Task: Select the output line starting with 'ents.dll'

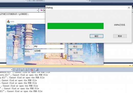Action: click(24, 75)
